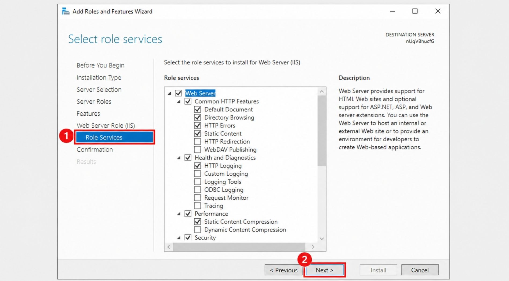Uncheck Common HTTP Features checkbox
The height and width of the screenshot is (281, 509).
pos(188,101)
